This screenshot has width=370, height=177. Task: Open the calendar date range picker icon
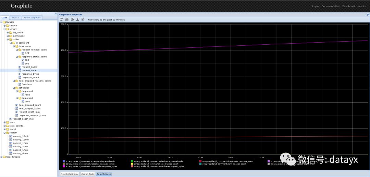coord(67,20)
